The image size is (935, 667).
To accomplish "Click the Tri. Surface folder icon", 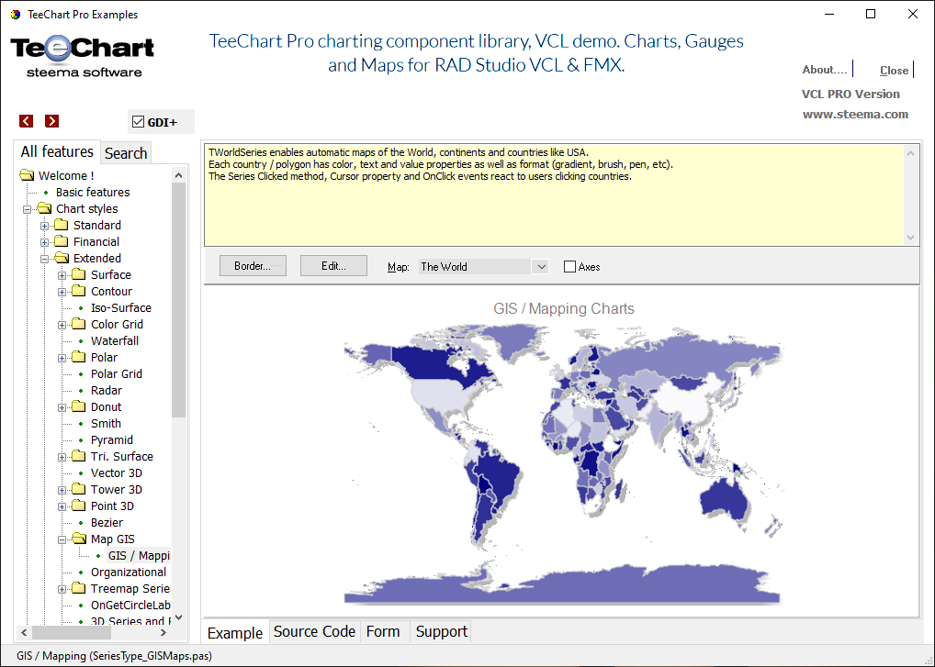I will pyautogui.click(x=79, y=456).
